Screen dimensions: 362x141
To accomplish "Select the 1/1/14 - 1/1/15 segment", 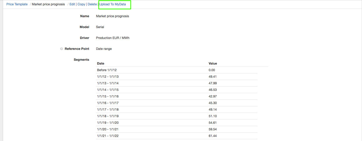I will pos(108,90).
